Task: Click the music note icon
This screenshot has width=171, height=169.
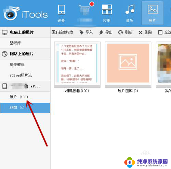Action: click(x=130, y=9)
